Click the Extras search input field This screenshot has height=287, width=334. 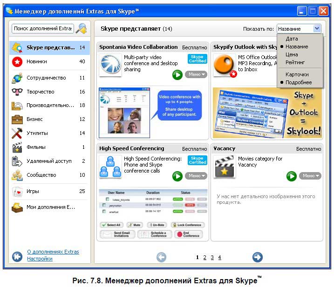pos(42,29)
